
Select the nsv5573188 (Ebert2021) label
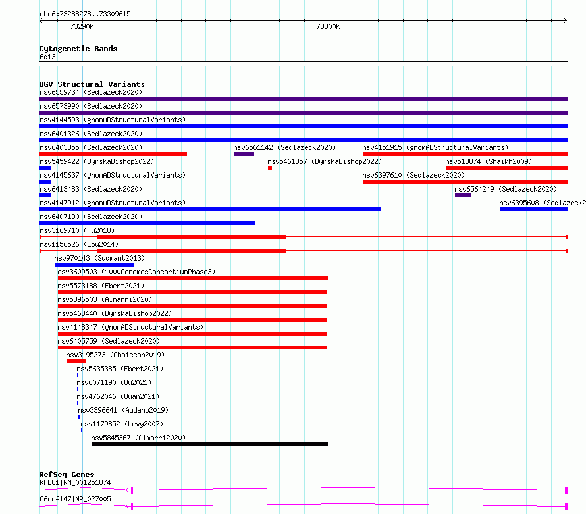click(x=101, y=286)
